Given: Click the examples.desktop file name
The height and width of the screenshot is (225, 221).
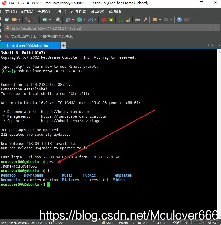Looking at the screenshot, I should click(x=41, y=180).
